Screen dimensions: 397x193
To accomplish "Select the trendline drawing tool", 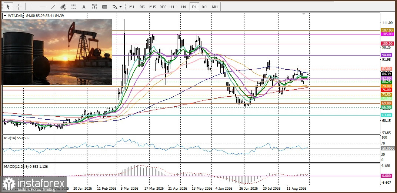I will click(53, 7).
